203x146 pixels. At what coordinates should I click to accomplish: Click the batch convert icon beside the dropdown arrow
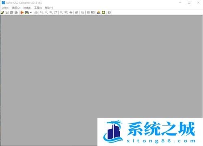click(x=27, y=13)
